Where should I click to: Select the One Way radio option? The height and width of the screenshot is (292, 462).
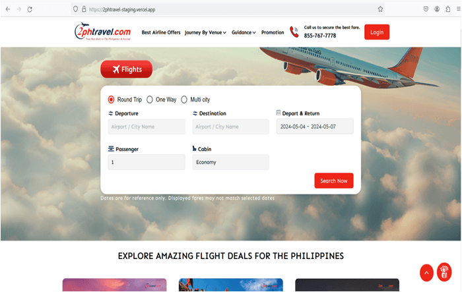[150, 100]
